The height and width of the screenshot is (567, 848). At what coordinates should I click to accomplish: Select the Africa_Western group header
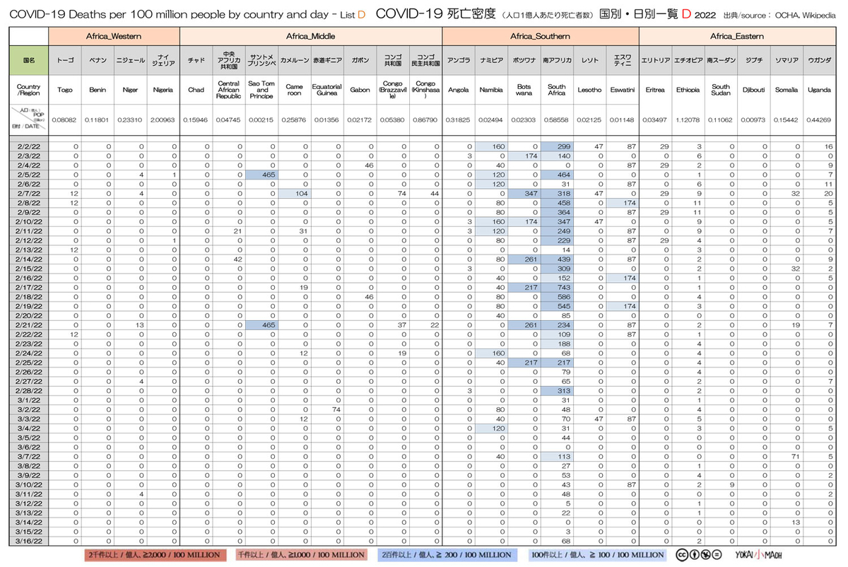[114, 35]
